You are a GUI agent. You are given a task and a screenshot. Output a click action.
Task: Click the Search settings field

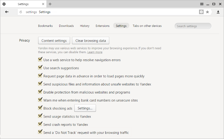(x=193, y=26)
